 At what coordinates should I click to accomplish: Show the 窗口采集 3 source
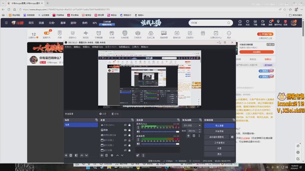point(125,140)
